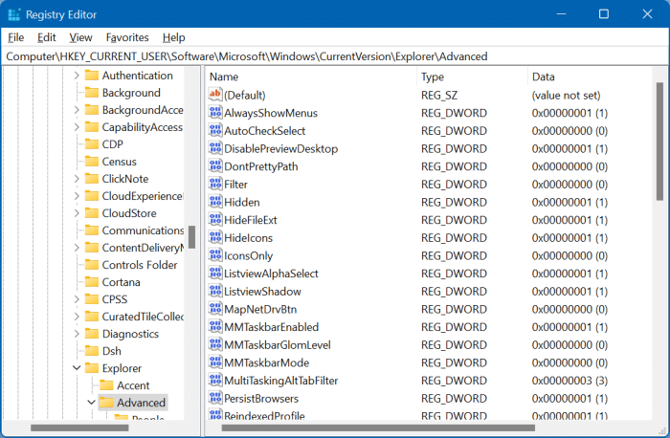Viewport: 670px width, 438px height.
Task: Click the (value not set) data cell
Action: coord(567,96)
